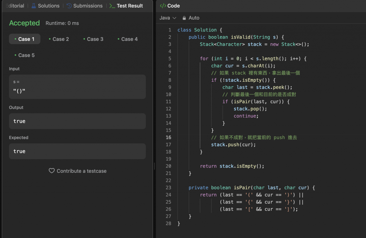
Task: Click the Expected label
Action: tap(19, 137)
